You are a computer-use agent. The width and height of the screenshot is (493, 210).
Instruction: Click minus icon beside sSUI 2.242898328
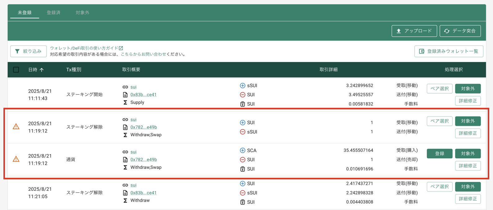tap(242, 193)
